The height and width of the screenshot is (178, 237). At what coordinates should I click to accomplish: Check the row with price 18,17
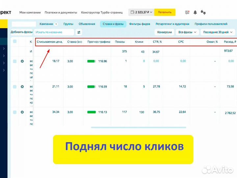15,61
